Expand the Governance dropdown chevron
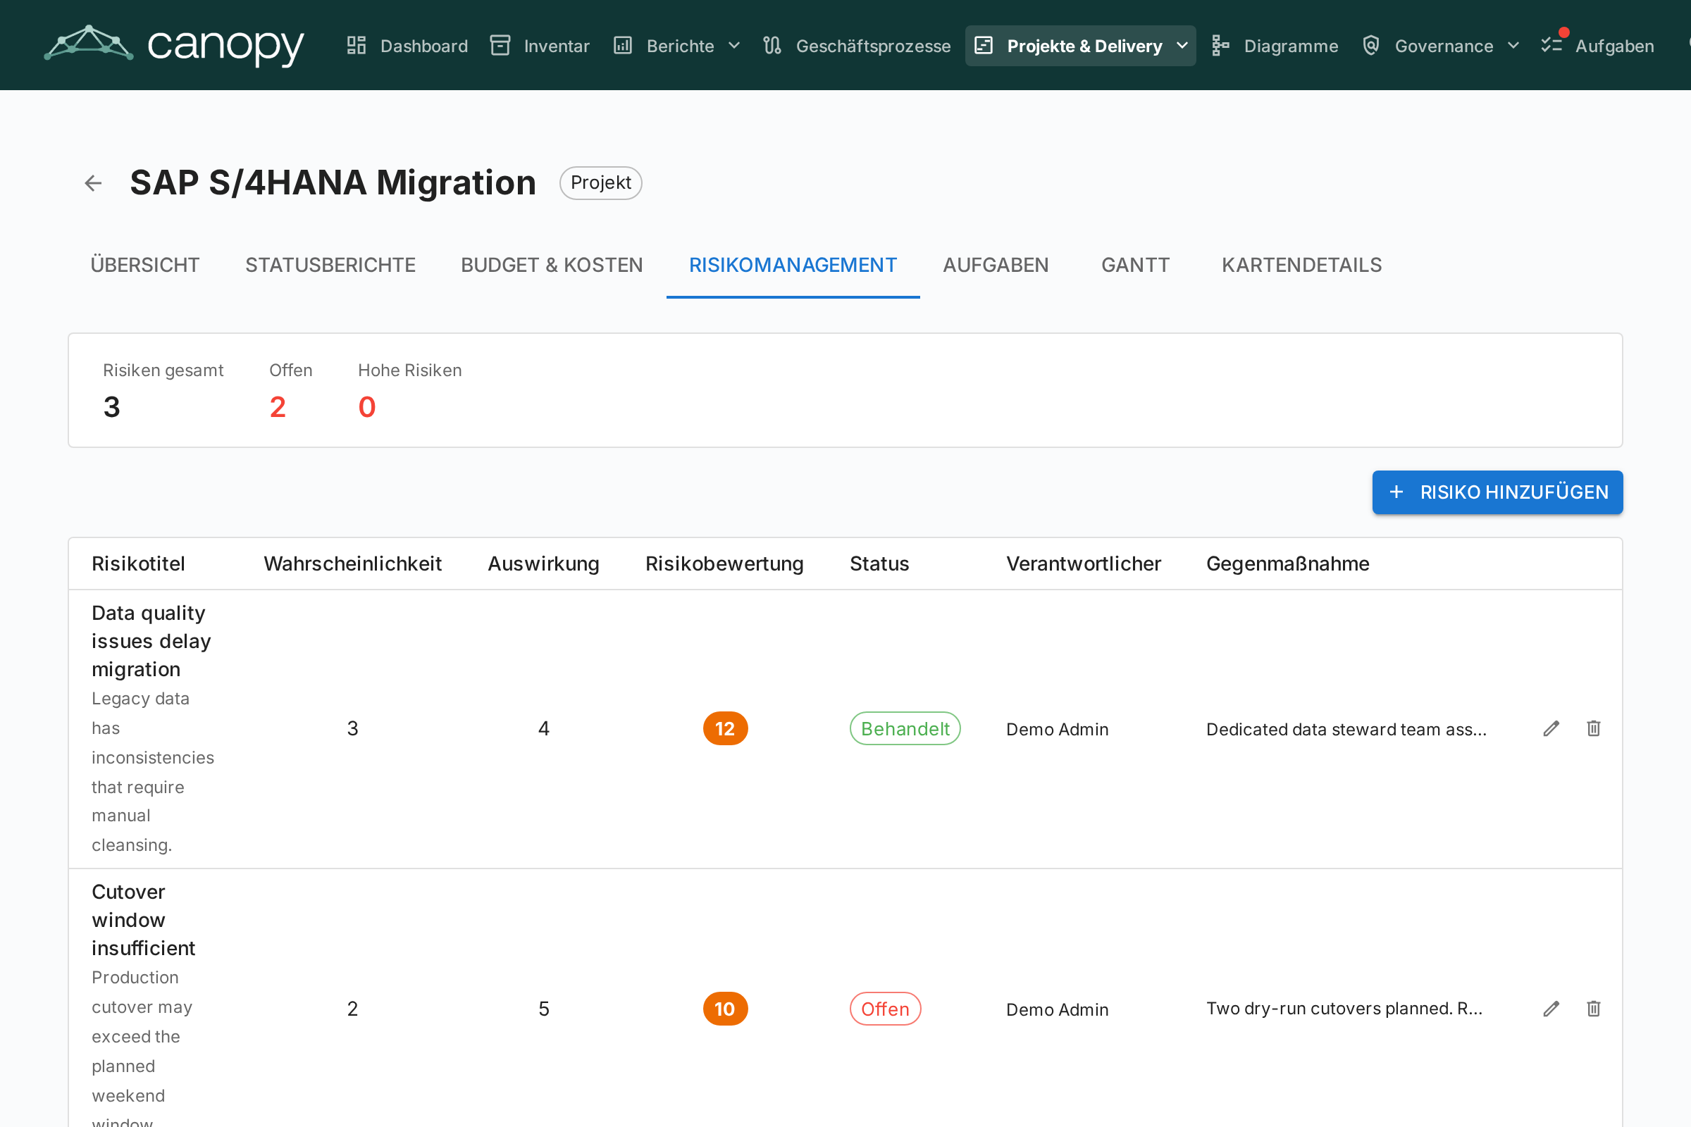Screen dimensions: 1691x1127 [x=1513, y=45]
